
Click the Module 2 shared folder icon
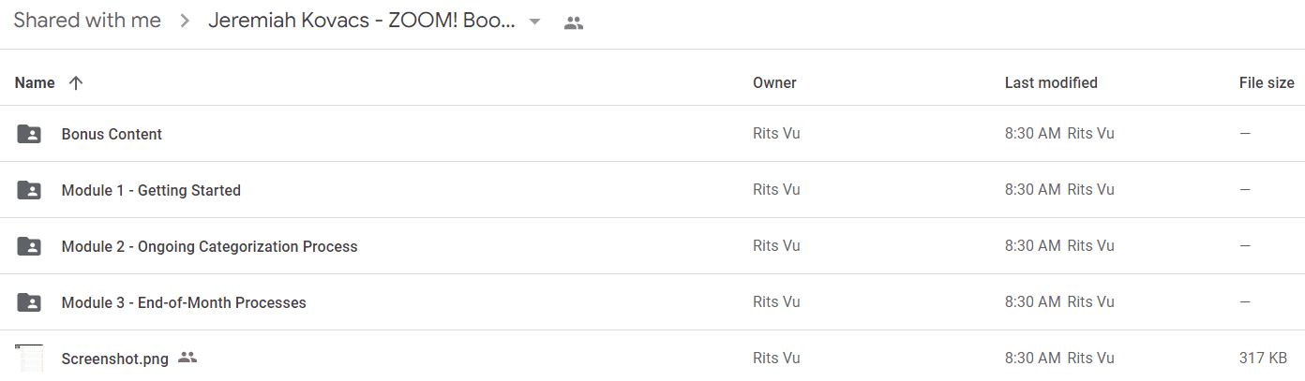29,246
